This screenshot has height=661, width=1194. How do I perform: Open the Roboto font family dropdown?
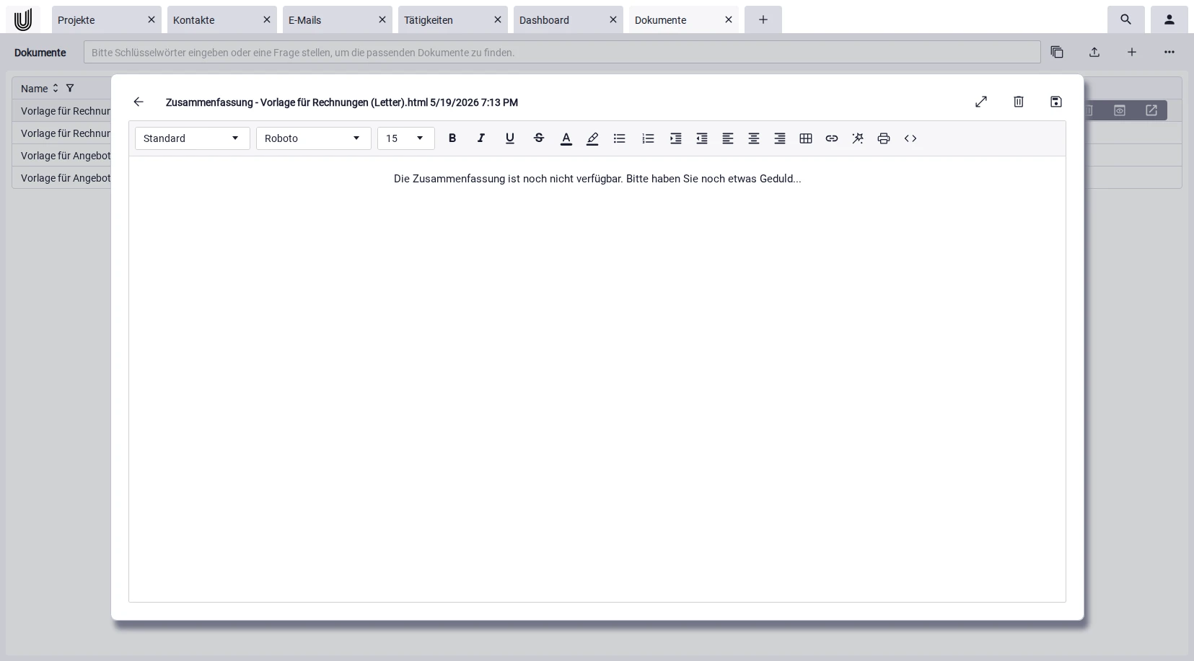tap(314, 138)
